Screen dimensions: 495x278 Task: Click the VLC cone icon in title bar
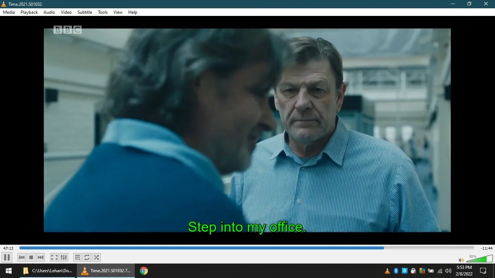(4, 4)
